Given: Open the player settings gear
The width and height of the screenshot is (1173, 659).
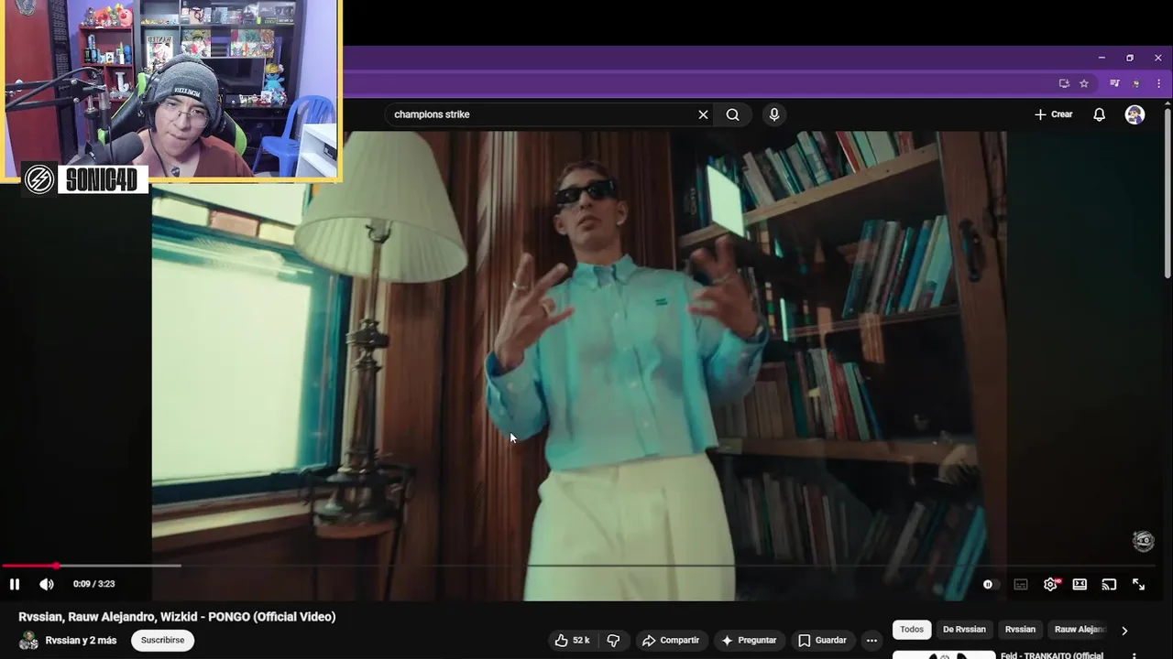Looking at the screenshot, I should click(x=1050, y=584).
